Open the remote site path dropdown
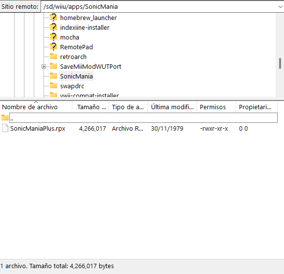The height and width of the screenshot is (274, 284). [280, 7]
